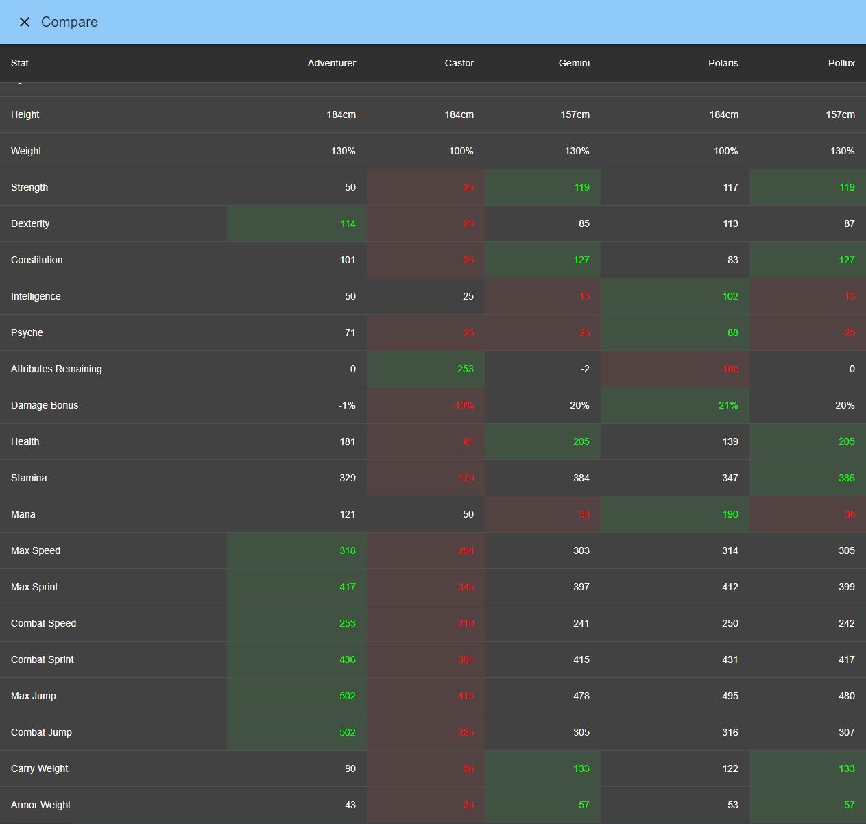Click the Stat column header
This screenshot has width=866, height=824.
[x=20, y=63]
